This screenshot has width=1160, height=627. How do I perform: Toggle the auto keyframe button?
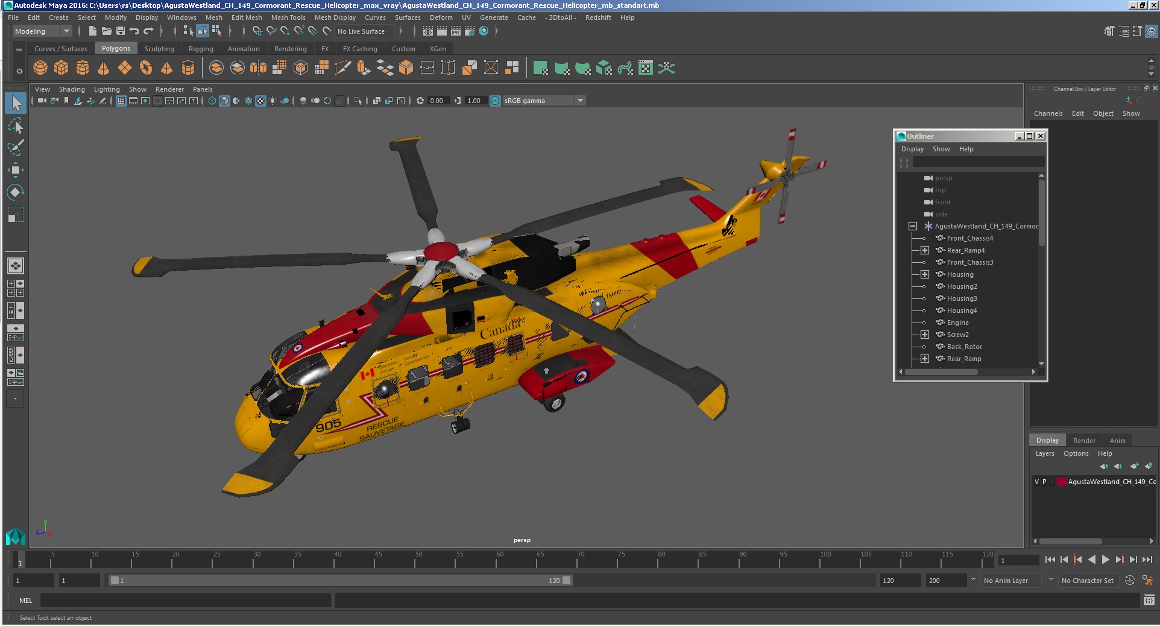1130,580
